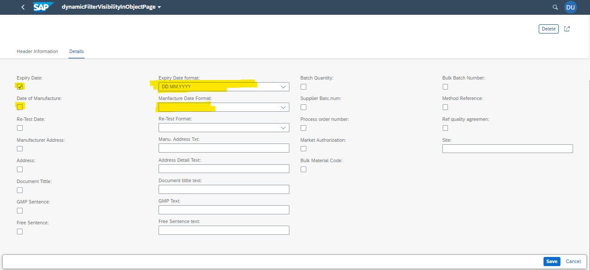Expand the Re-Test Format dropdown
This screenshot has height=270, width=590.
(283, 127)
